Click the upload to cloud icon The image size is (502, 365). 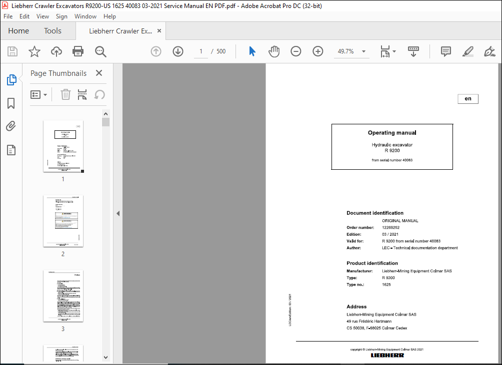click(56, 51)
